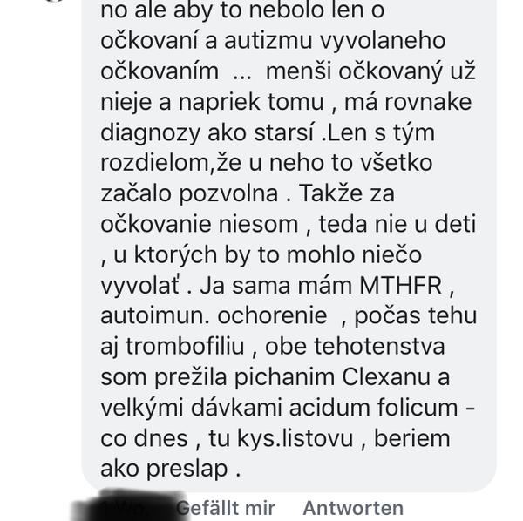The height and width of the screenshot is (521, 523).
Task: Select the word "trombofiliu" in the comment
Action: tap(185, 347)
